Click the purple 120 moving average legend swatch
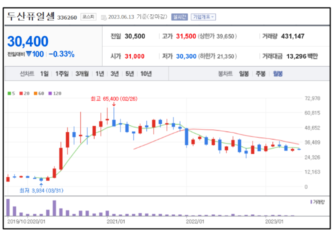 (50, 93)
